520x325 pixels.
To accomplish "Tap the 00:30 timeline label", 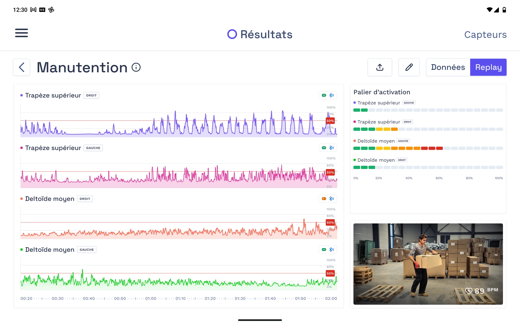I will [x=58, y=298].
